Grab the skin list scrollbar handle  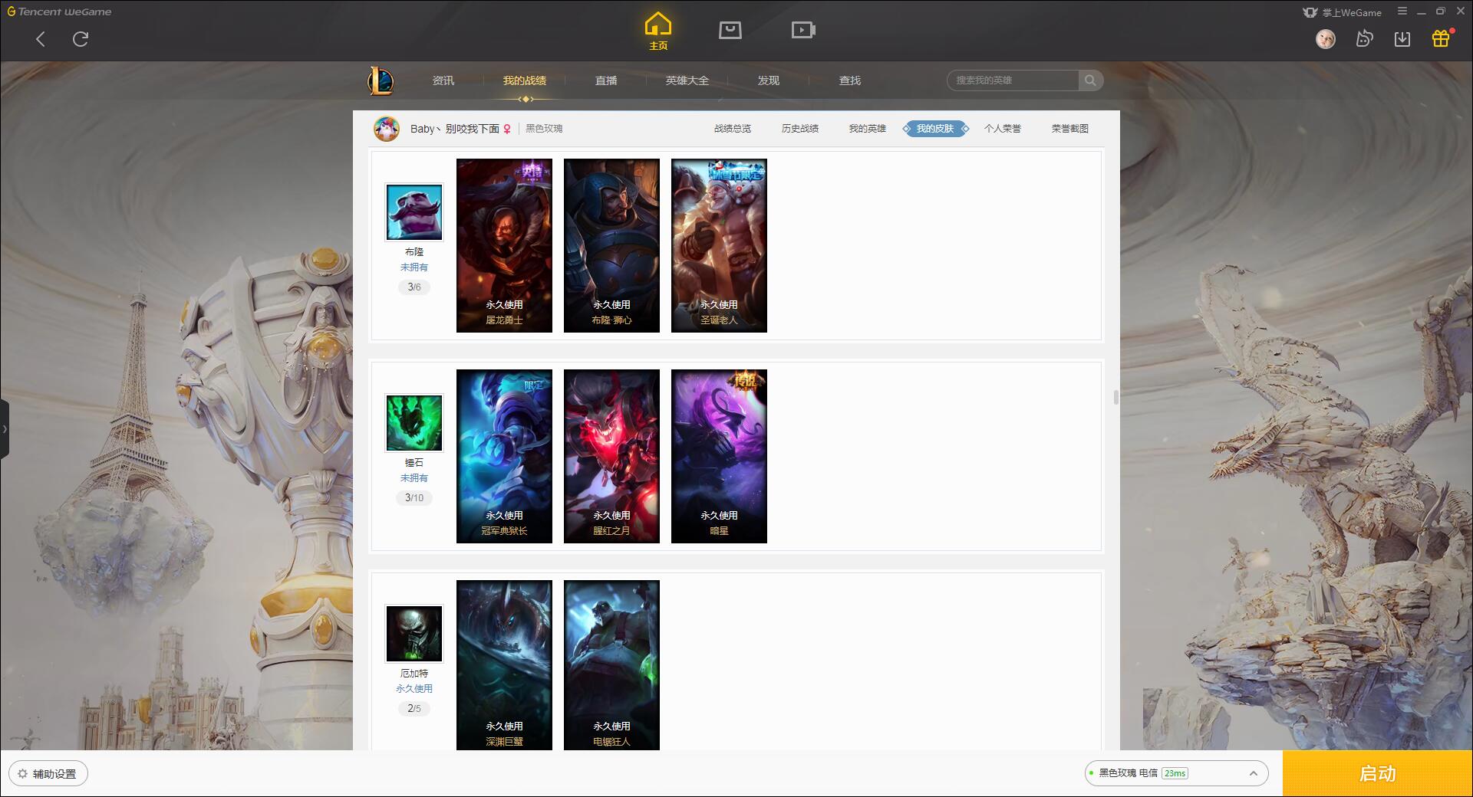tap(1115, 397)
